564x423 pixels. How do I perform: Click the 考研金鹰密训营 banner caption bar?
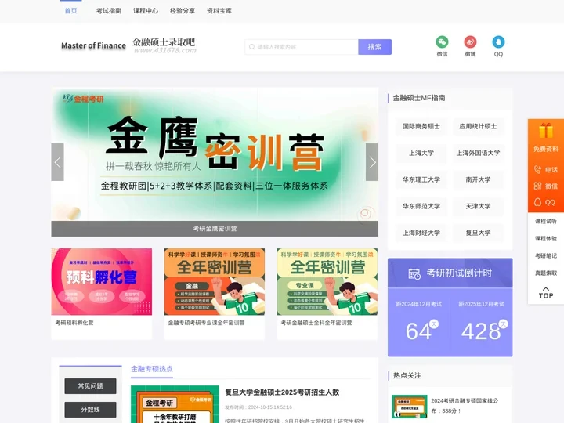point(215,229)
